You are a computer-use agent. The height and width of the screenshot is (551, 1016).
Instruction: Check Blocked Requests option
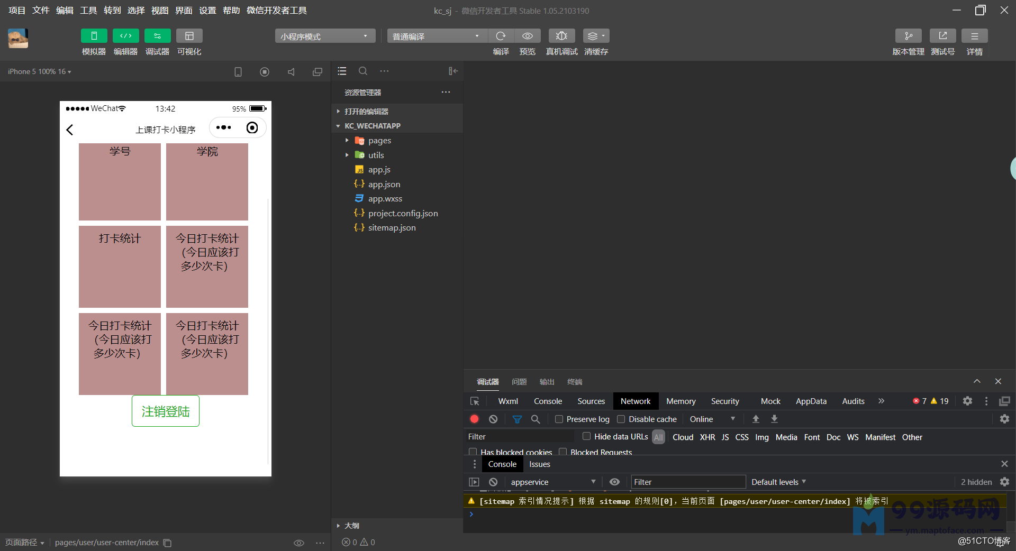[563, 452]
